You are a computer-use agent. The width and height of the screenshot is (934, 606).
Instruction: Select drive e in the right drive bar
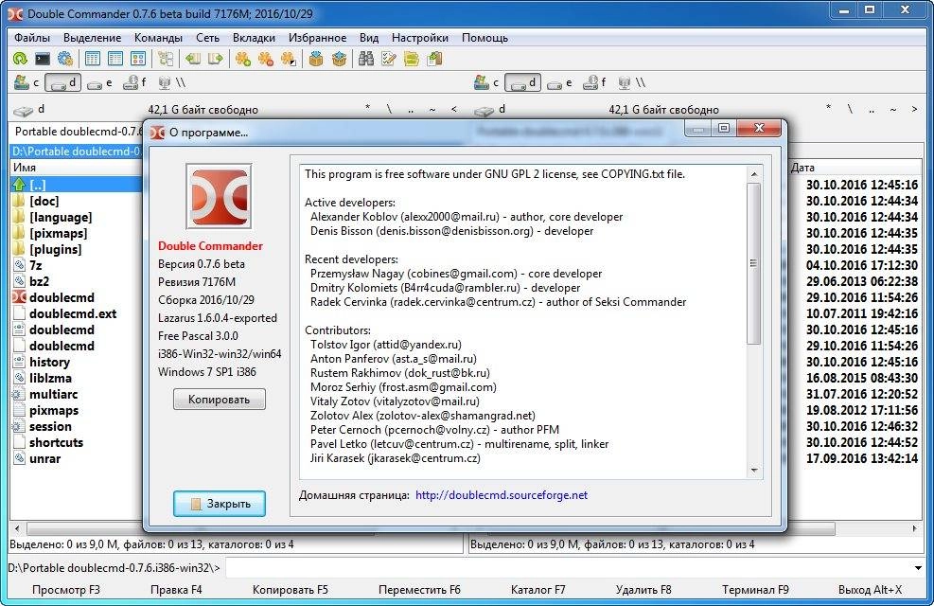click(559, 82)
